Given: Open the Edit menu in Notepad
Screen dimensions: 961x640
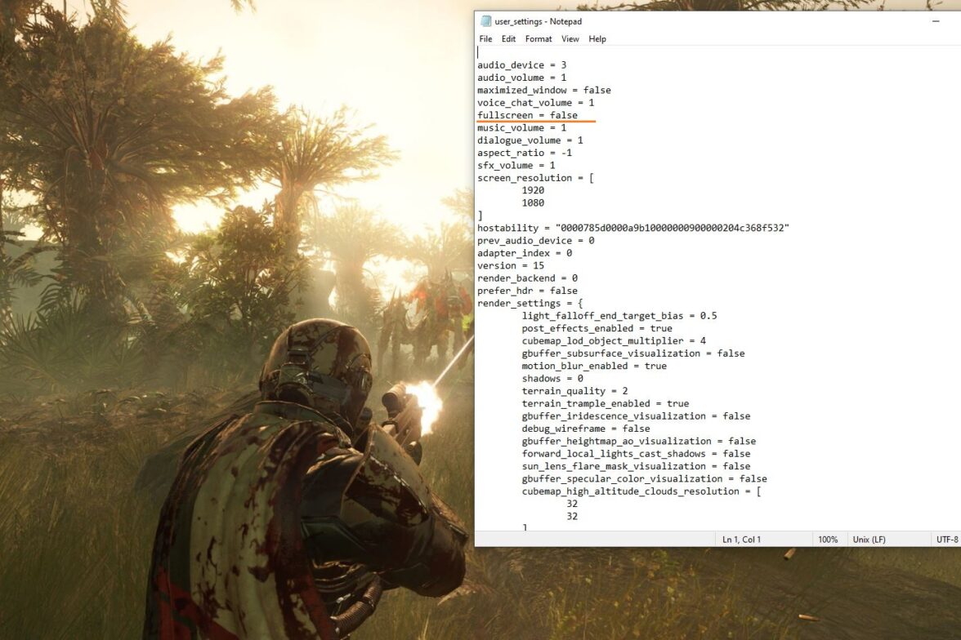Looking at the screenshot, I should [508, 38].
